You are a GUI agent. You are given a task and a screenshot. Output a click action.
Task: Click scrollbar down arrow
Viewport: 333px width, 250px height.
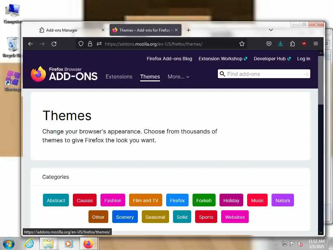(321, 232)
